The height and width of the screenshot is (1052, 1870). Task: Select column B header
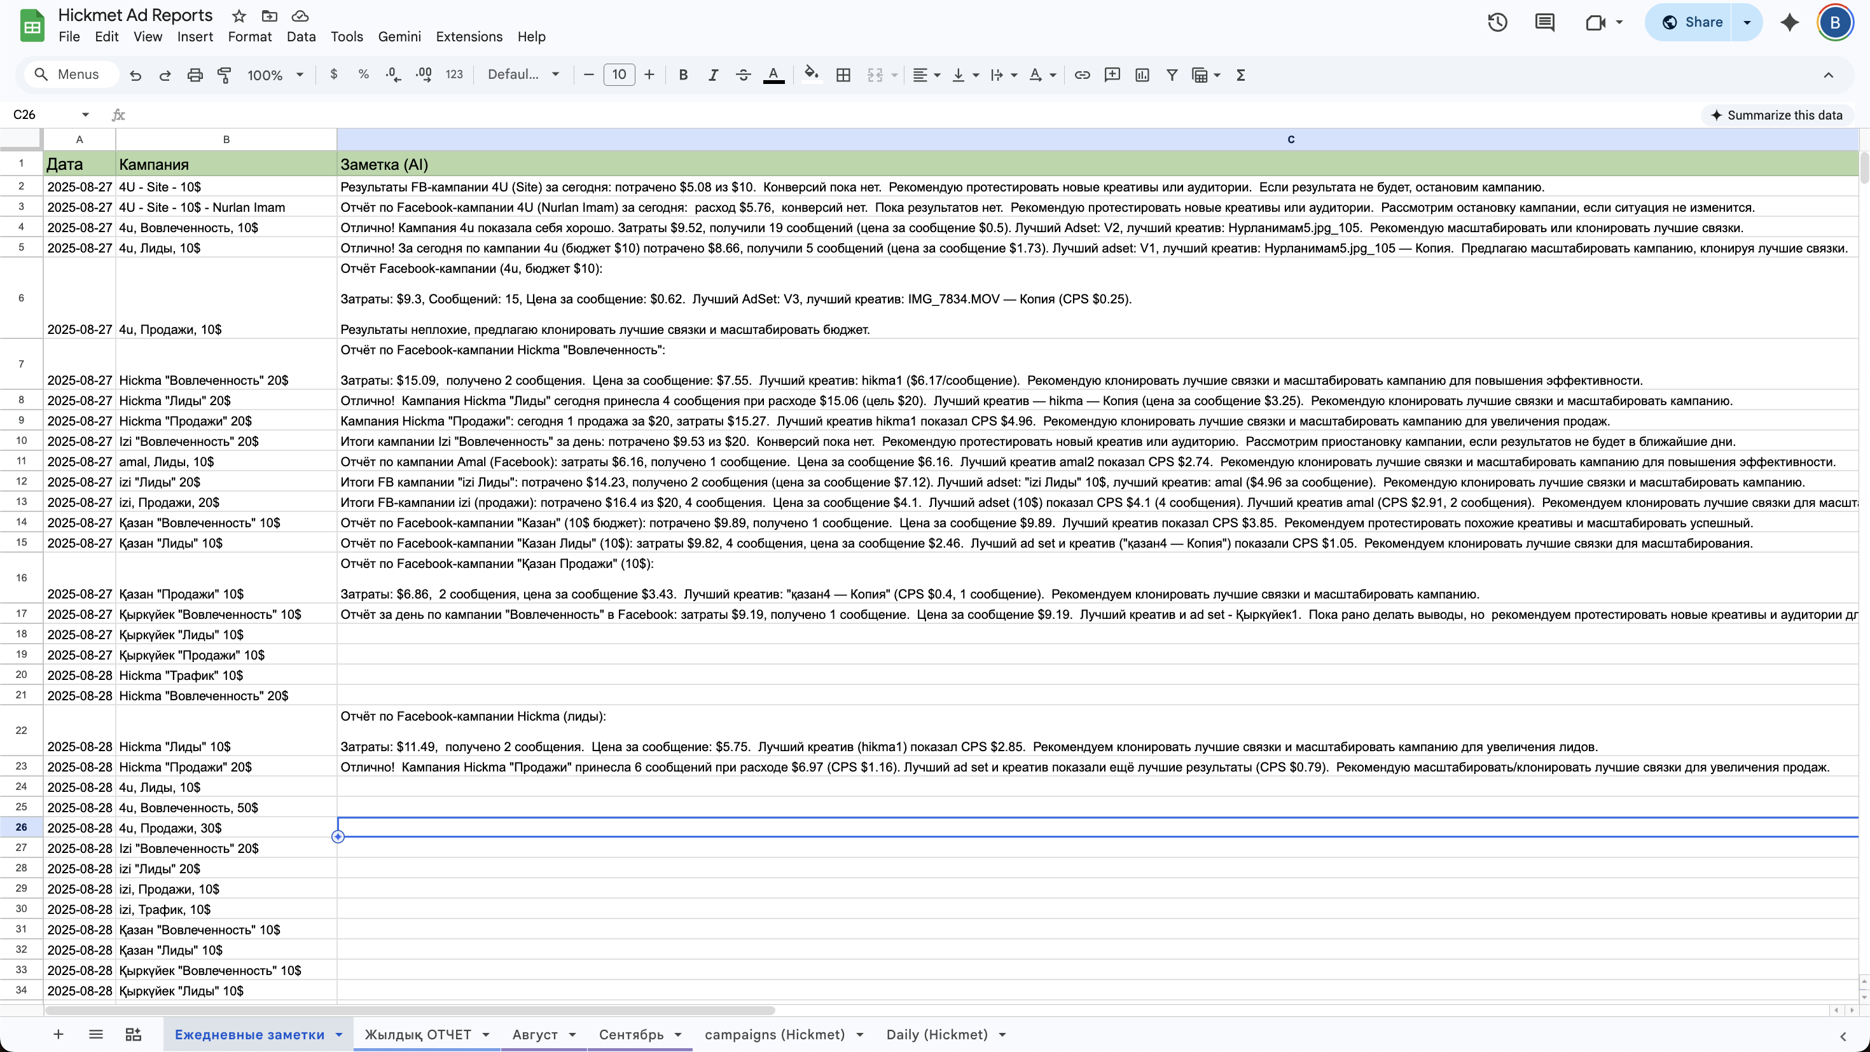226,139
